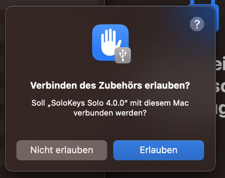Click the device name "SoloKeys Solo 4.0.0"
This screenshot has width=225, height=178.
point(88,103)
